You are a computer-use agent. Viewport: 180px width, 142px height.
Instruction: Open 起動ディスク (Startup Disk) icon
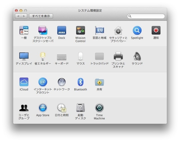coord(80,107)
